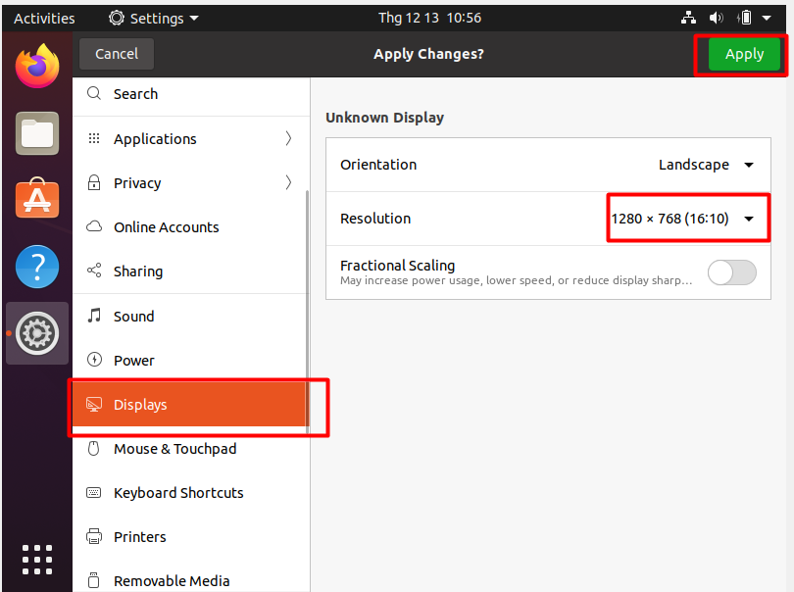
Task: Open Activities overview
Action: [44, 18]
